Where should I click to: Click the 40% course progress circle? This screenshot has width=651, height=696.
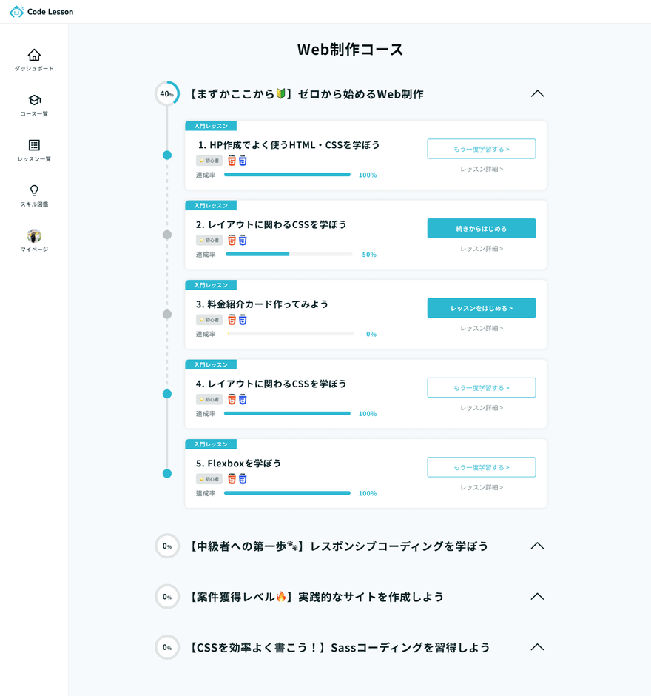coord(166,94)
